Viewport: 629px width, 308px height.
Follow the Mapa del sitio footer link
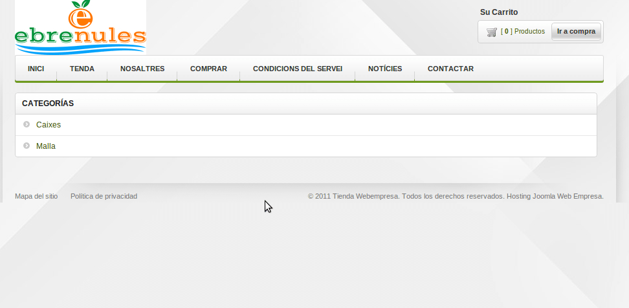click(36, 196)
